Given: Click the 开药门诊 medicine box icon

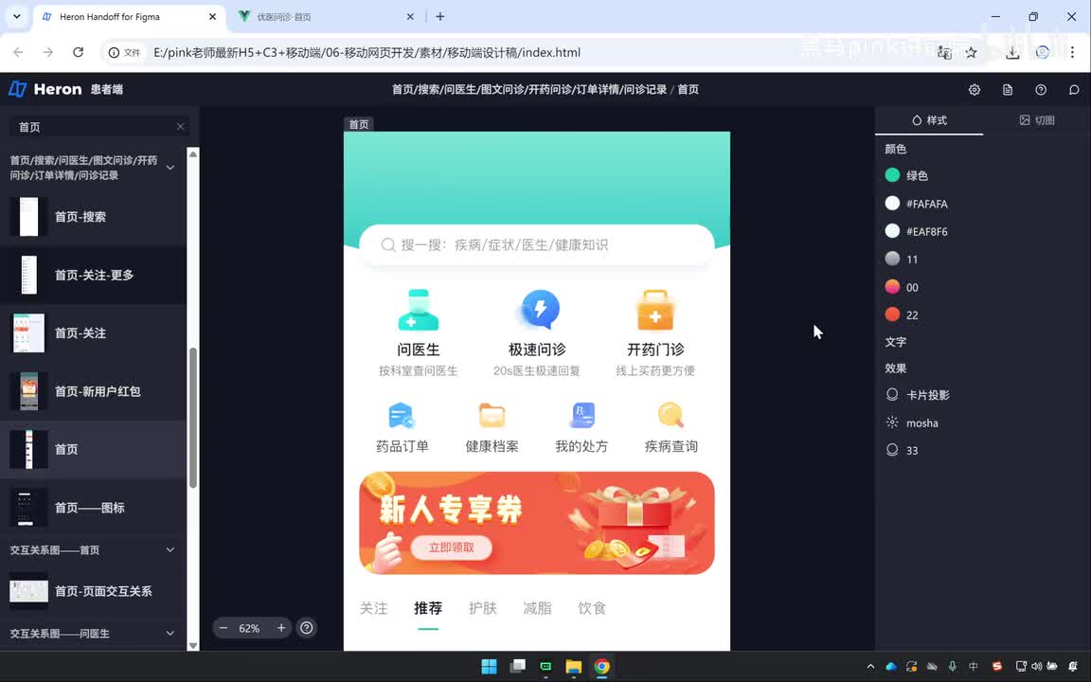Looking at the screenshot, I should click(654, 310).
